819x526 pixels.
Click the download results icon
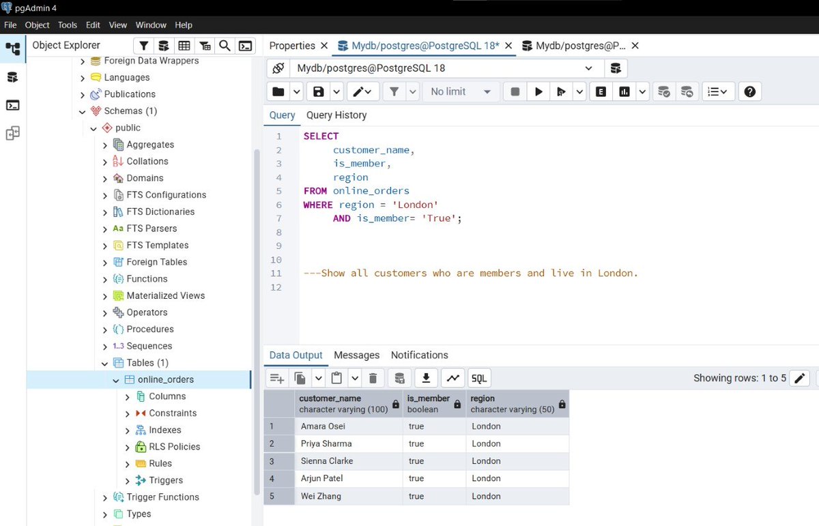[426, 378]
